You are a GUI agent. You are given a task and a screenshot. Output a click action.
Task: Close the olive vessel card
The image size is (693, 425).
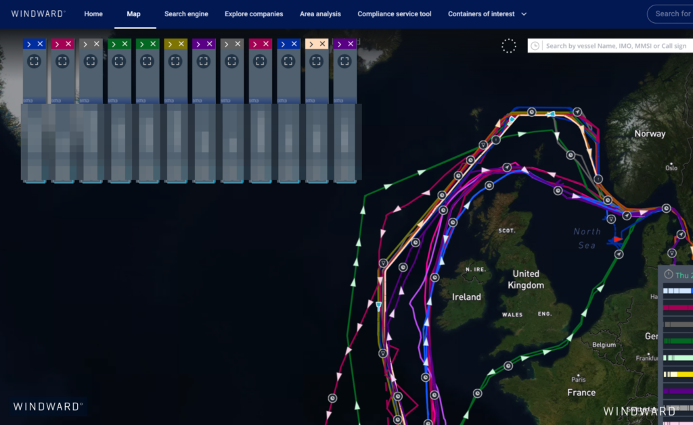(181, 44)
